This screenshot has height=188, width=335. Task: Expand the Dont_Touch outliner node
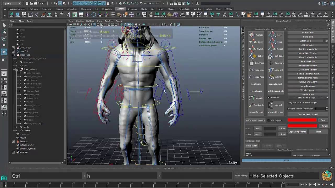(13, 48)
